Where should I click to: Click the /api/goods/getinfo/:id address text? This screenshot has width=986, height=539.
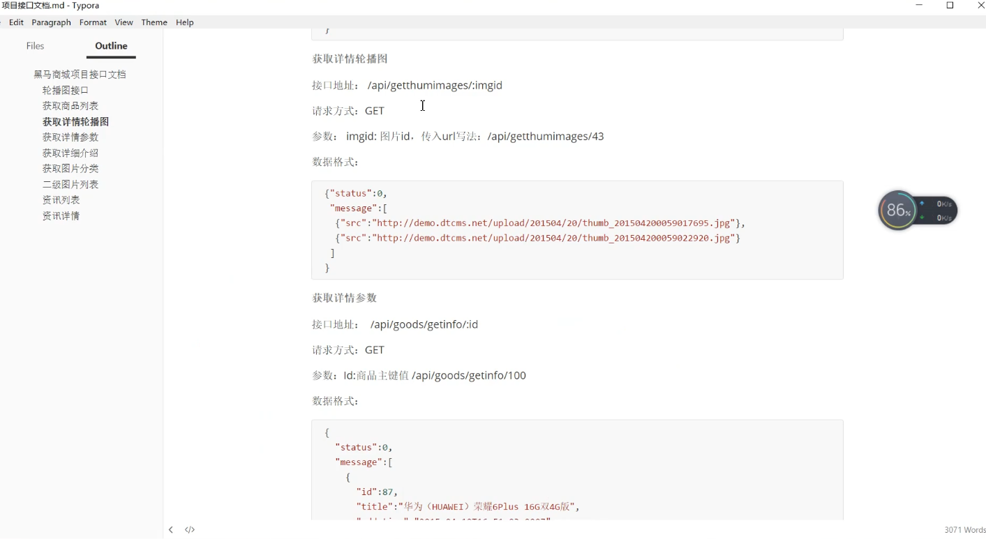click(x=424, y=324)
